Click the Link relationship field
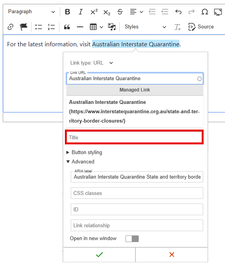Viewport: 225px width, 265px height. [137, 225]
